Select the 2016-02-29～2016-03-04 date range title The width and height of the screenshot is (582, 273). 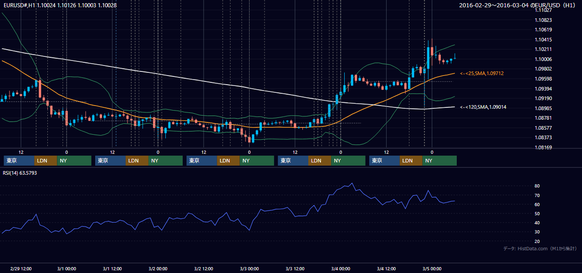(x=518, y=5)
